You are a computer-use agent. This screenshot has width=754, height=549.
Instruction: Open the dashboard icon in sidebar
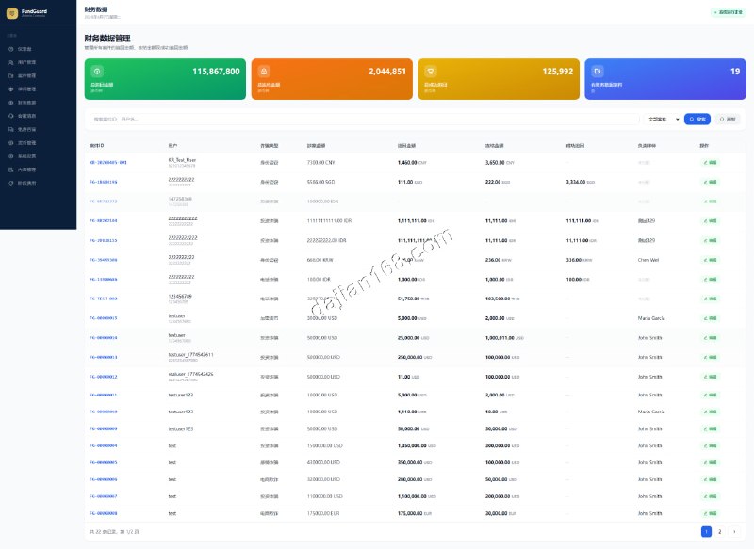point(11,48)
